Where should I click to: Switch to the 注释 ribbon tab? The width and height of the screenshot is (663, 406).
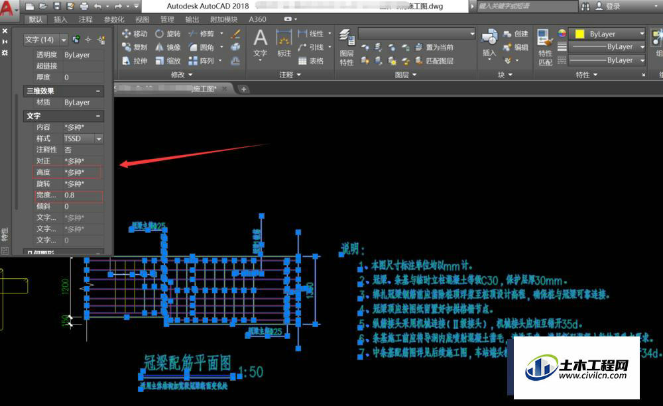86,19
